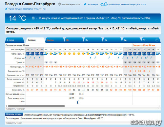Click the airplane airport archive icon

(x=6, y=9)
